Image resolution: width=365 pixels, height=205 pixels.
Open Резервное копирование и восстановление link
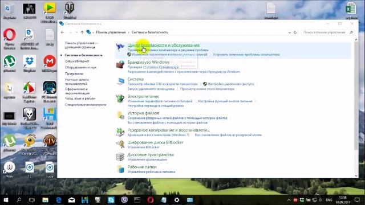(168, 130)
